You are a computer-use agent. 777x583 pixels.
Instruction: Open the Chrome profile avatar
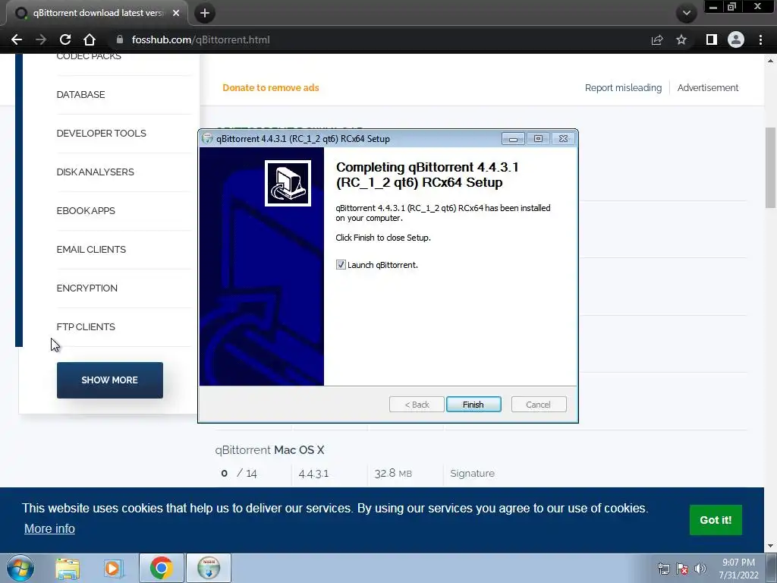(736, 39)
